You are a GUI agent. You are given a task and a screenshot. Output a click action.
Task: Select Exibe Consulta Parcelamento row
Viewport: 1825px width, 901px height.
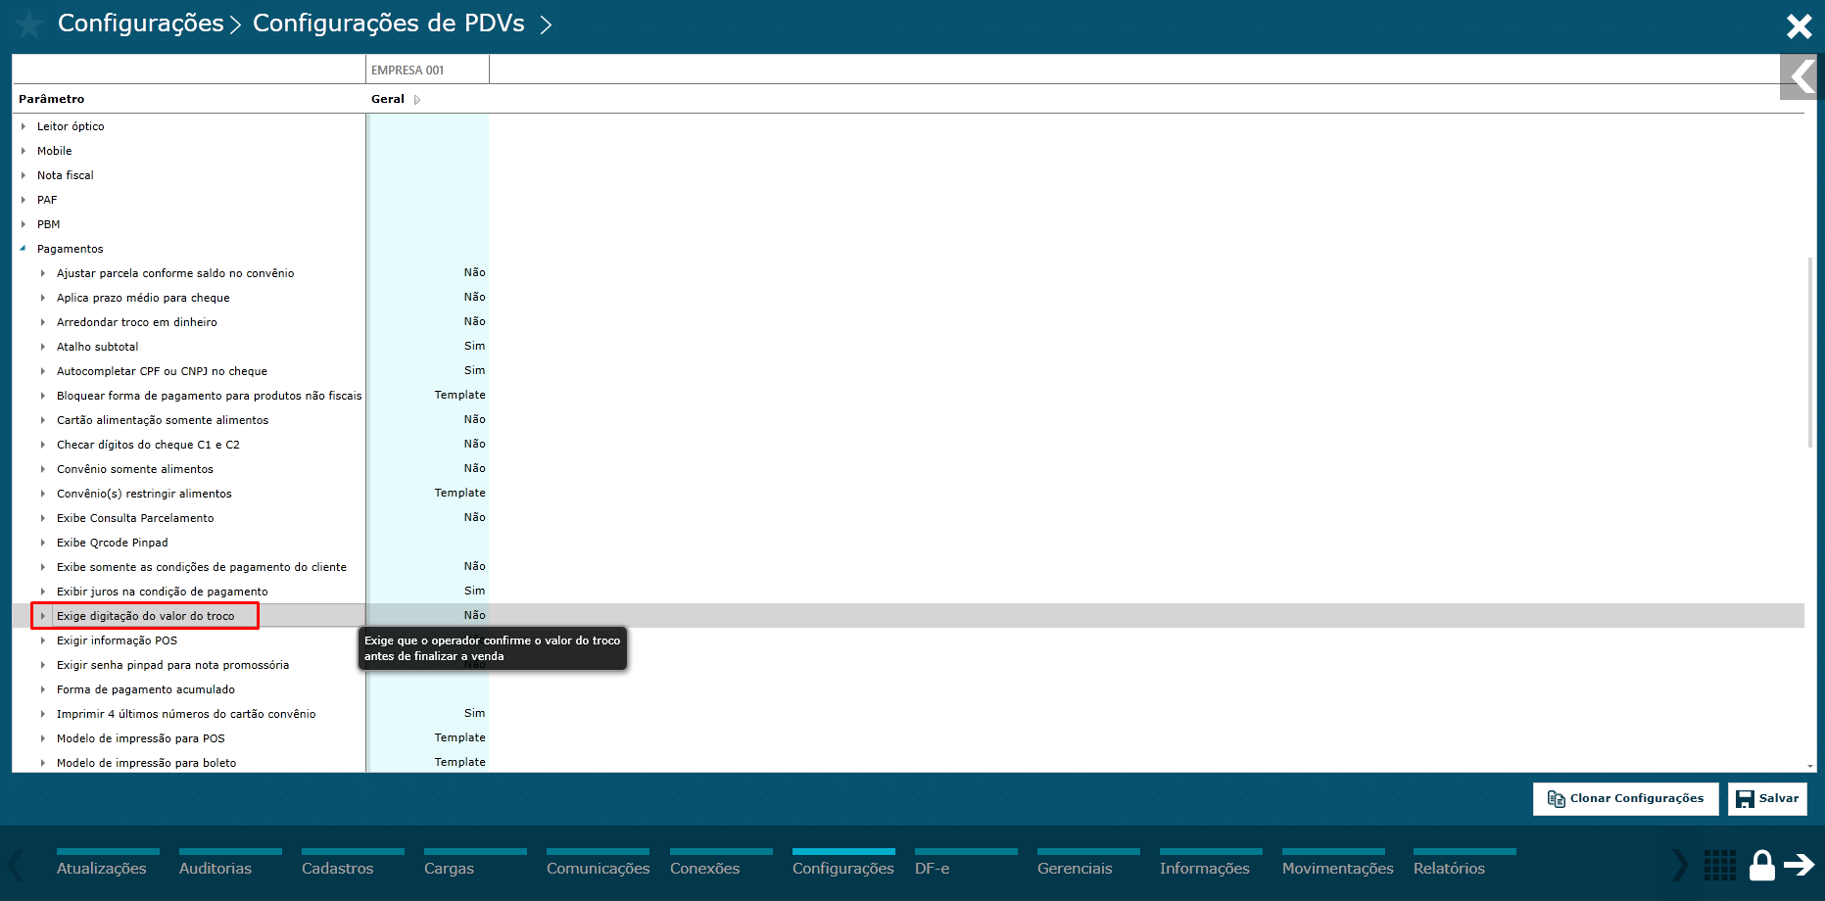(x=135, y=518)
